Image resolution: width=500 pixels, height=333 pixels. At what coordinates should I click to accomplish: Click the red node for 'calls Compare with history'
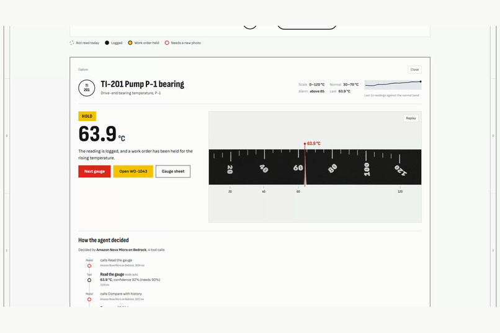(89, 300)
